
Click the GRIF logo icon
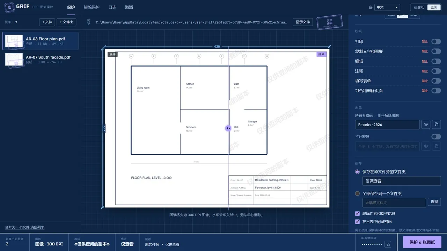point(9,7)
